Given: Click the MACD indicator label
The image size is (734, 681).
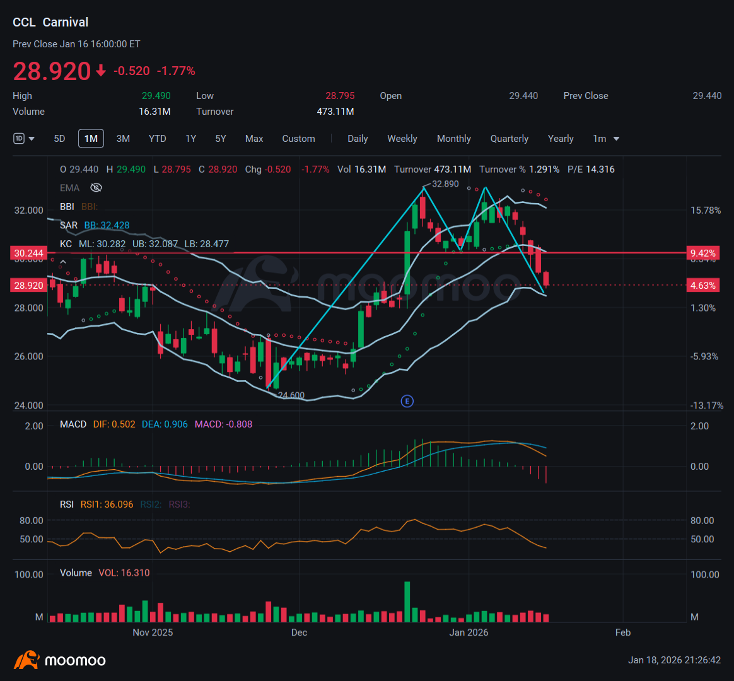Looking at the screenshot, I should pyautogui.click(x=73, y=424).
